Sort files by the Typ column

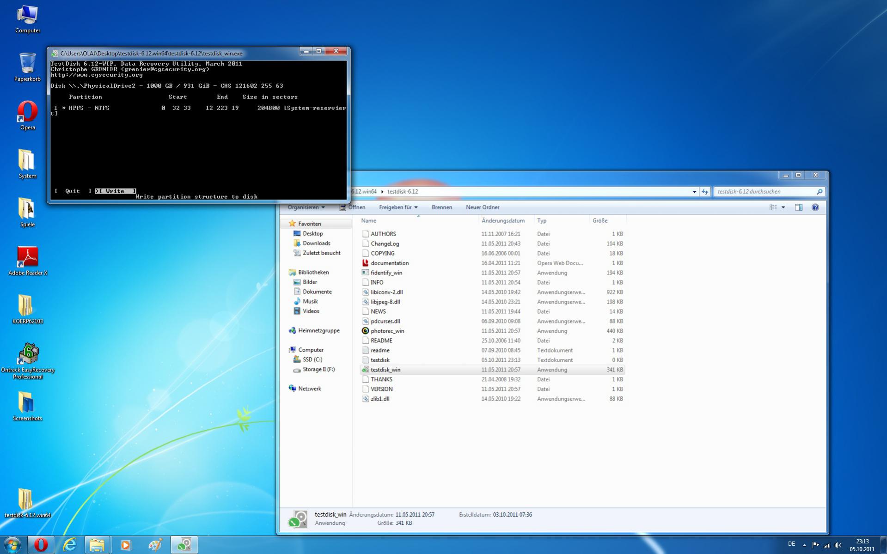[x=562, y=221]
